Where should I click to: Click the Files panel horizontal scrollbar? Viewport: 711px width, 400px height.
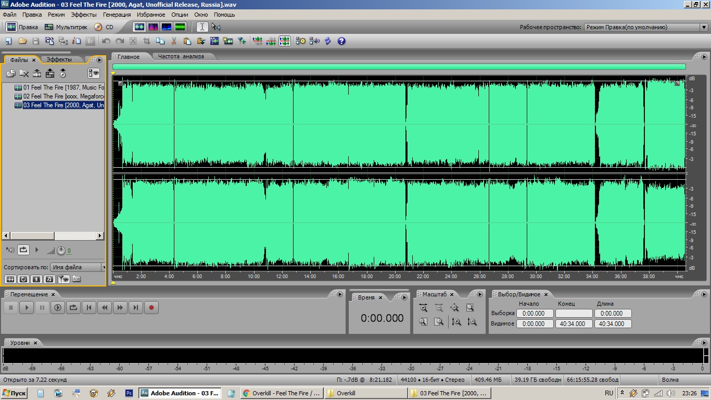(54, 236)
